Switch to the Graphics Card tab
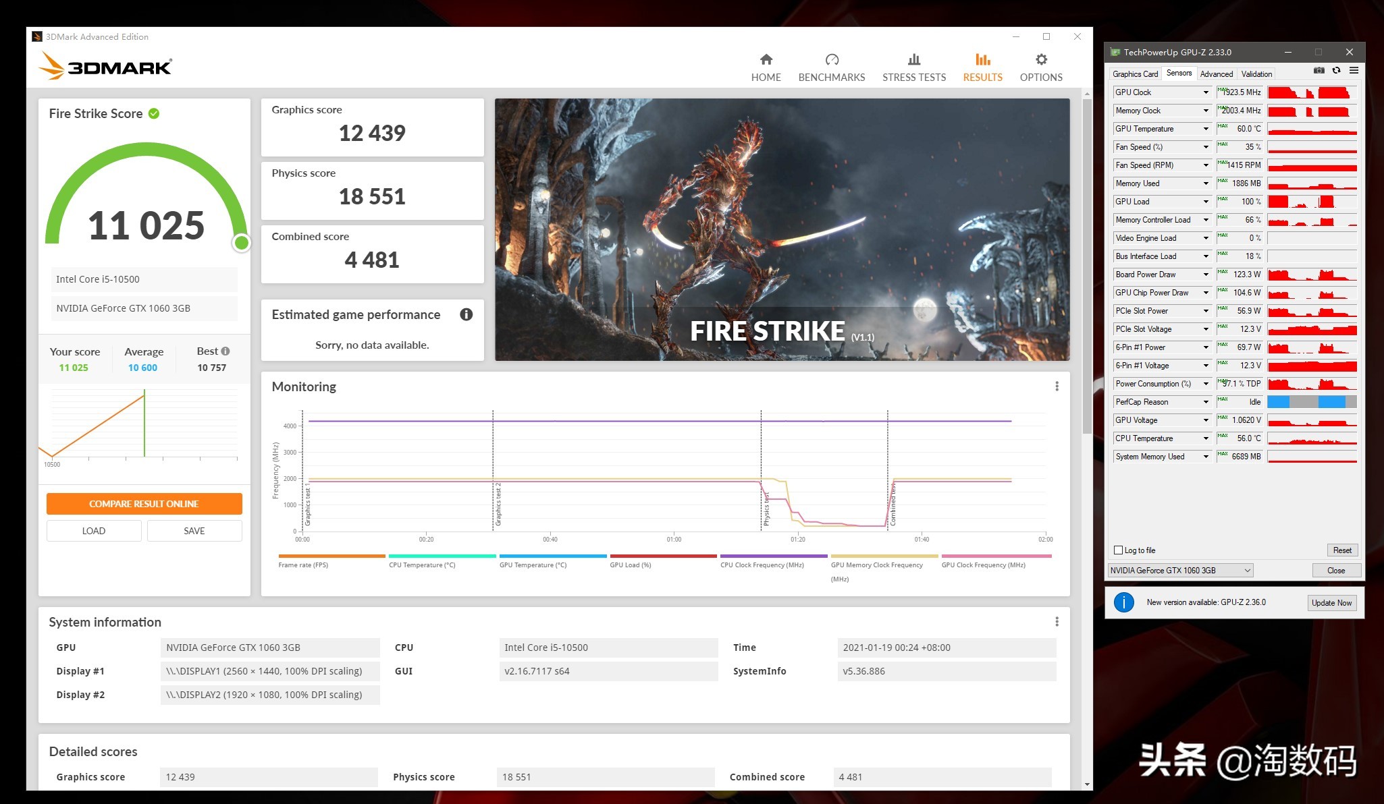 1135,74
